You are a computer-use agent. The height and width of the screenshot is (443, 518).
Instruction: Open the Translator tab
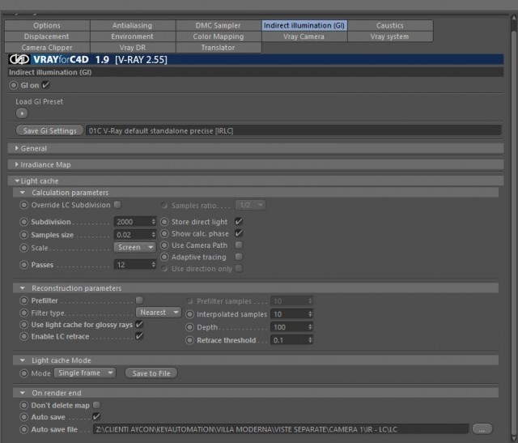(x=218, y=48)
